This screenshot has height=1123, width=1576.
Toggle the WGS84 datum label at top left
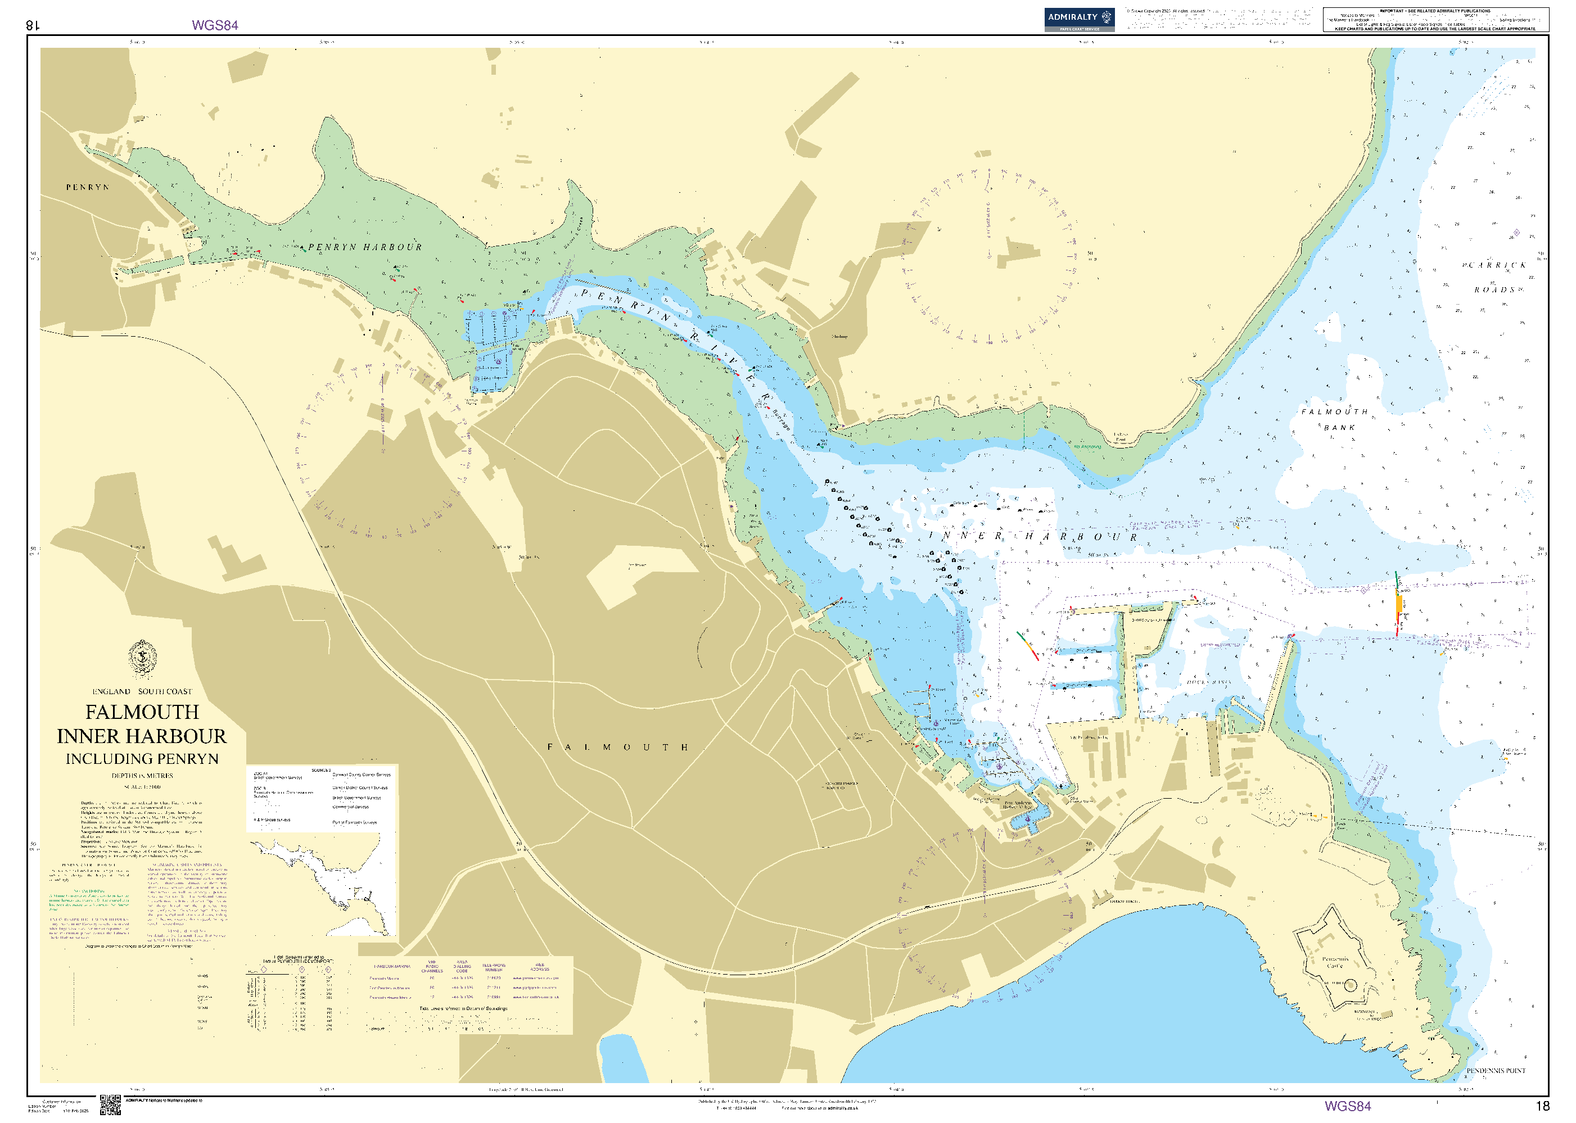(x=216, y=25)
